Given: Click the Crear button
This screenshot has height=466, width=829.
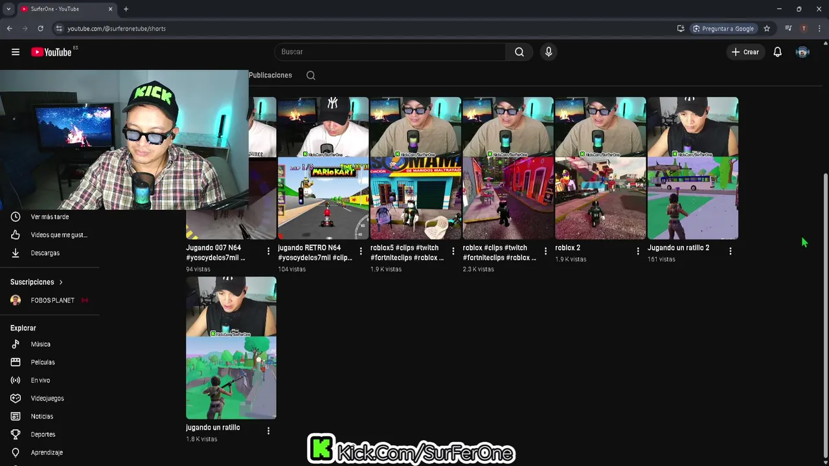Looking at the screenshot, I should pos(745,52).
